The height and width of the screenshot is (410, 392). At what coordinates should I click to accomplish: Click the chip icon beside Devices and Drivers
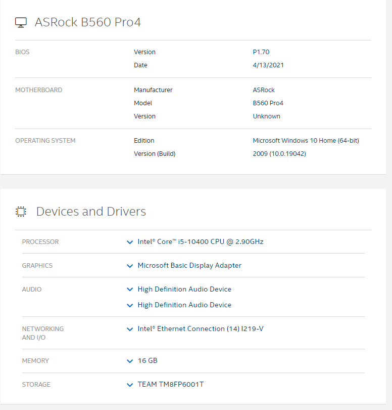[x=21, y=212]
